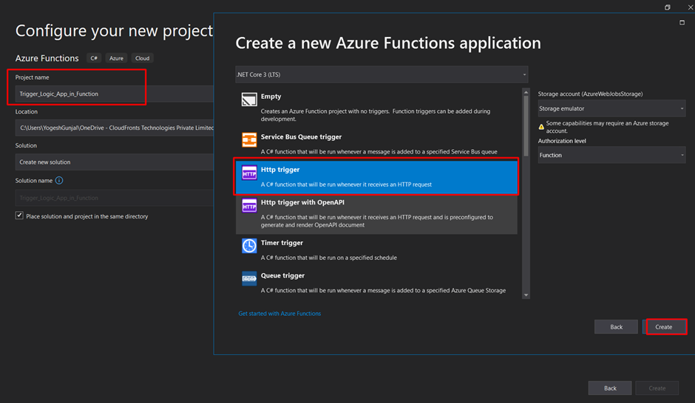Click 'run on a specified schedule' description

[328, 258]
